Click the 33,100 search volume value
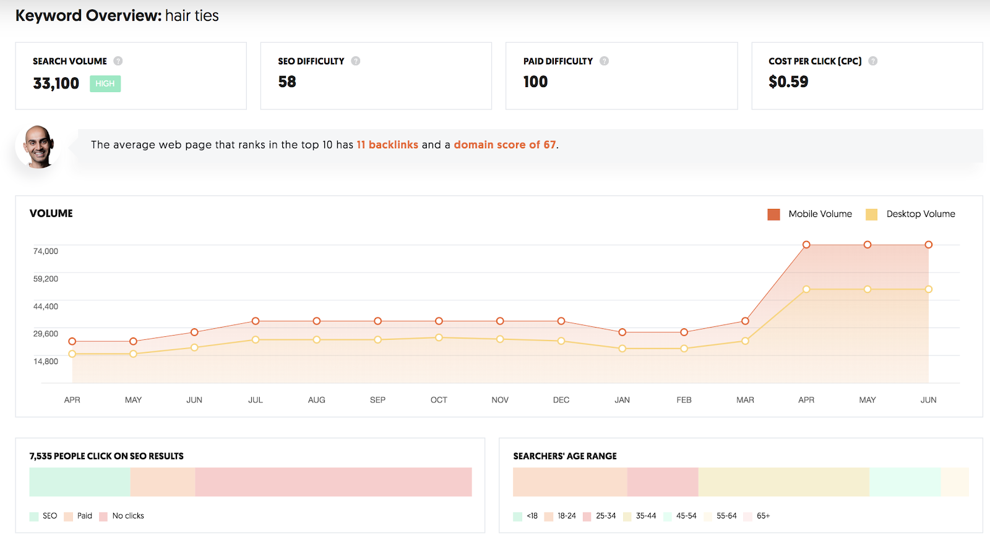 (56, 83)
